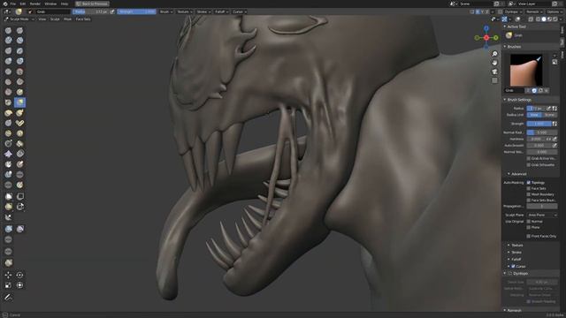Open the Render menu
566x318 pixels.
coord(35,4)
